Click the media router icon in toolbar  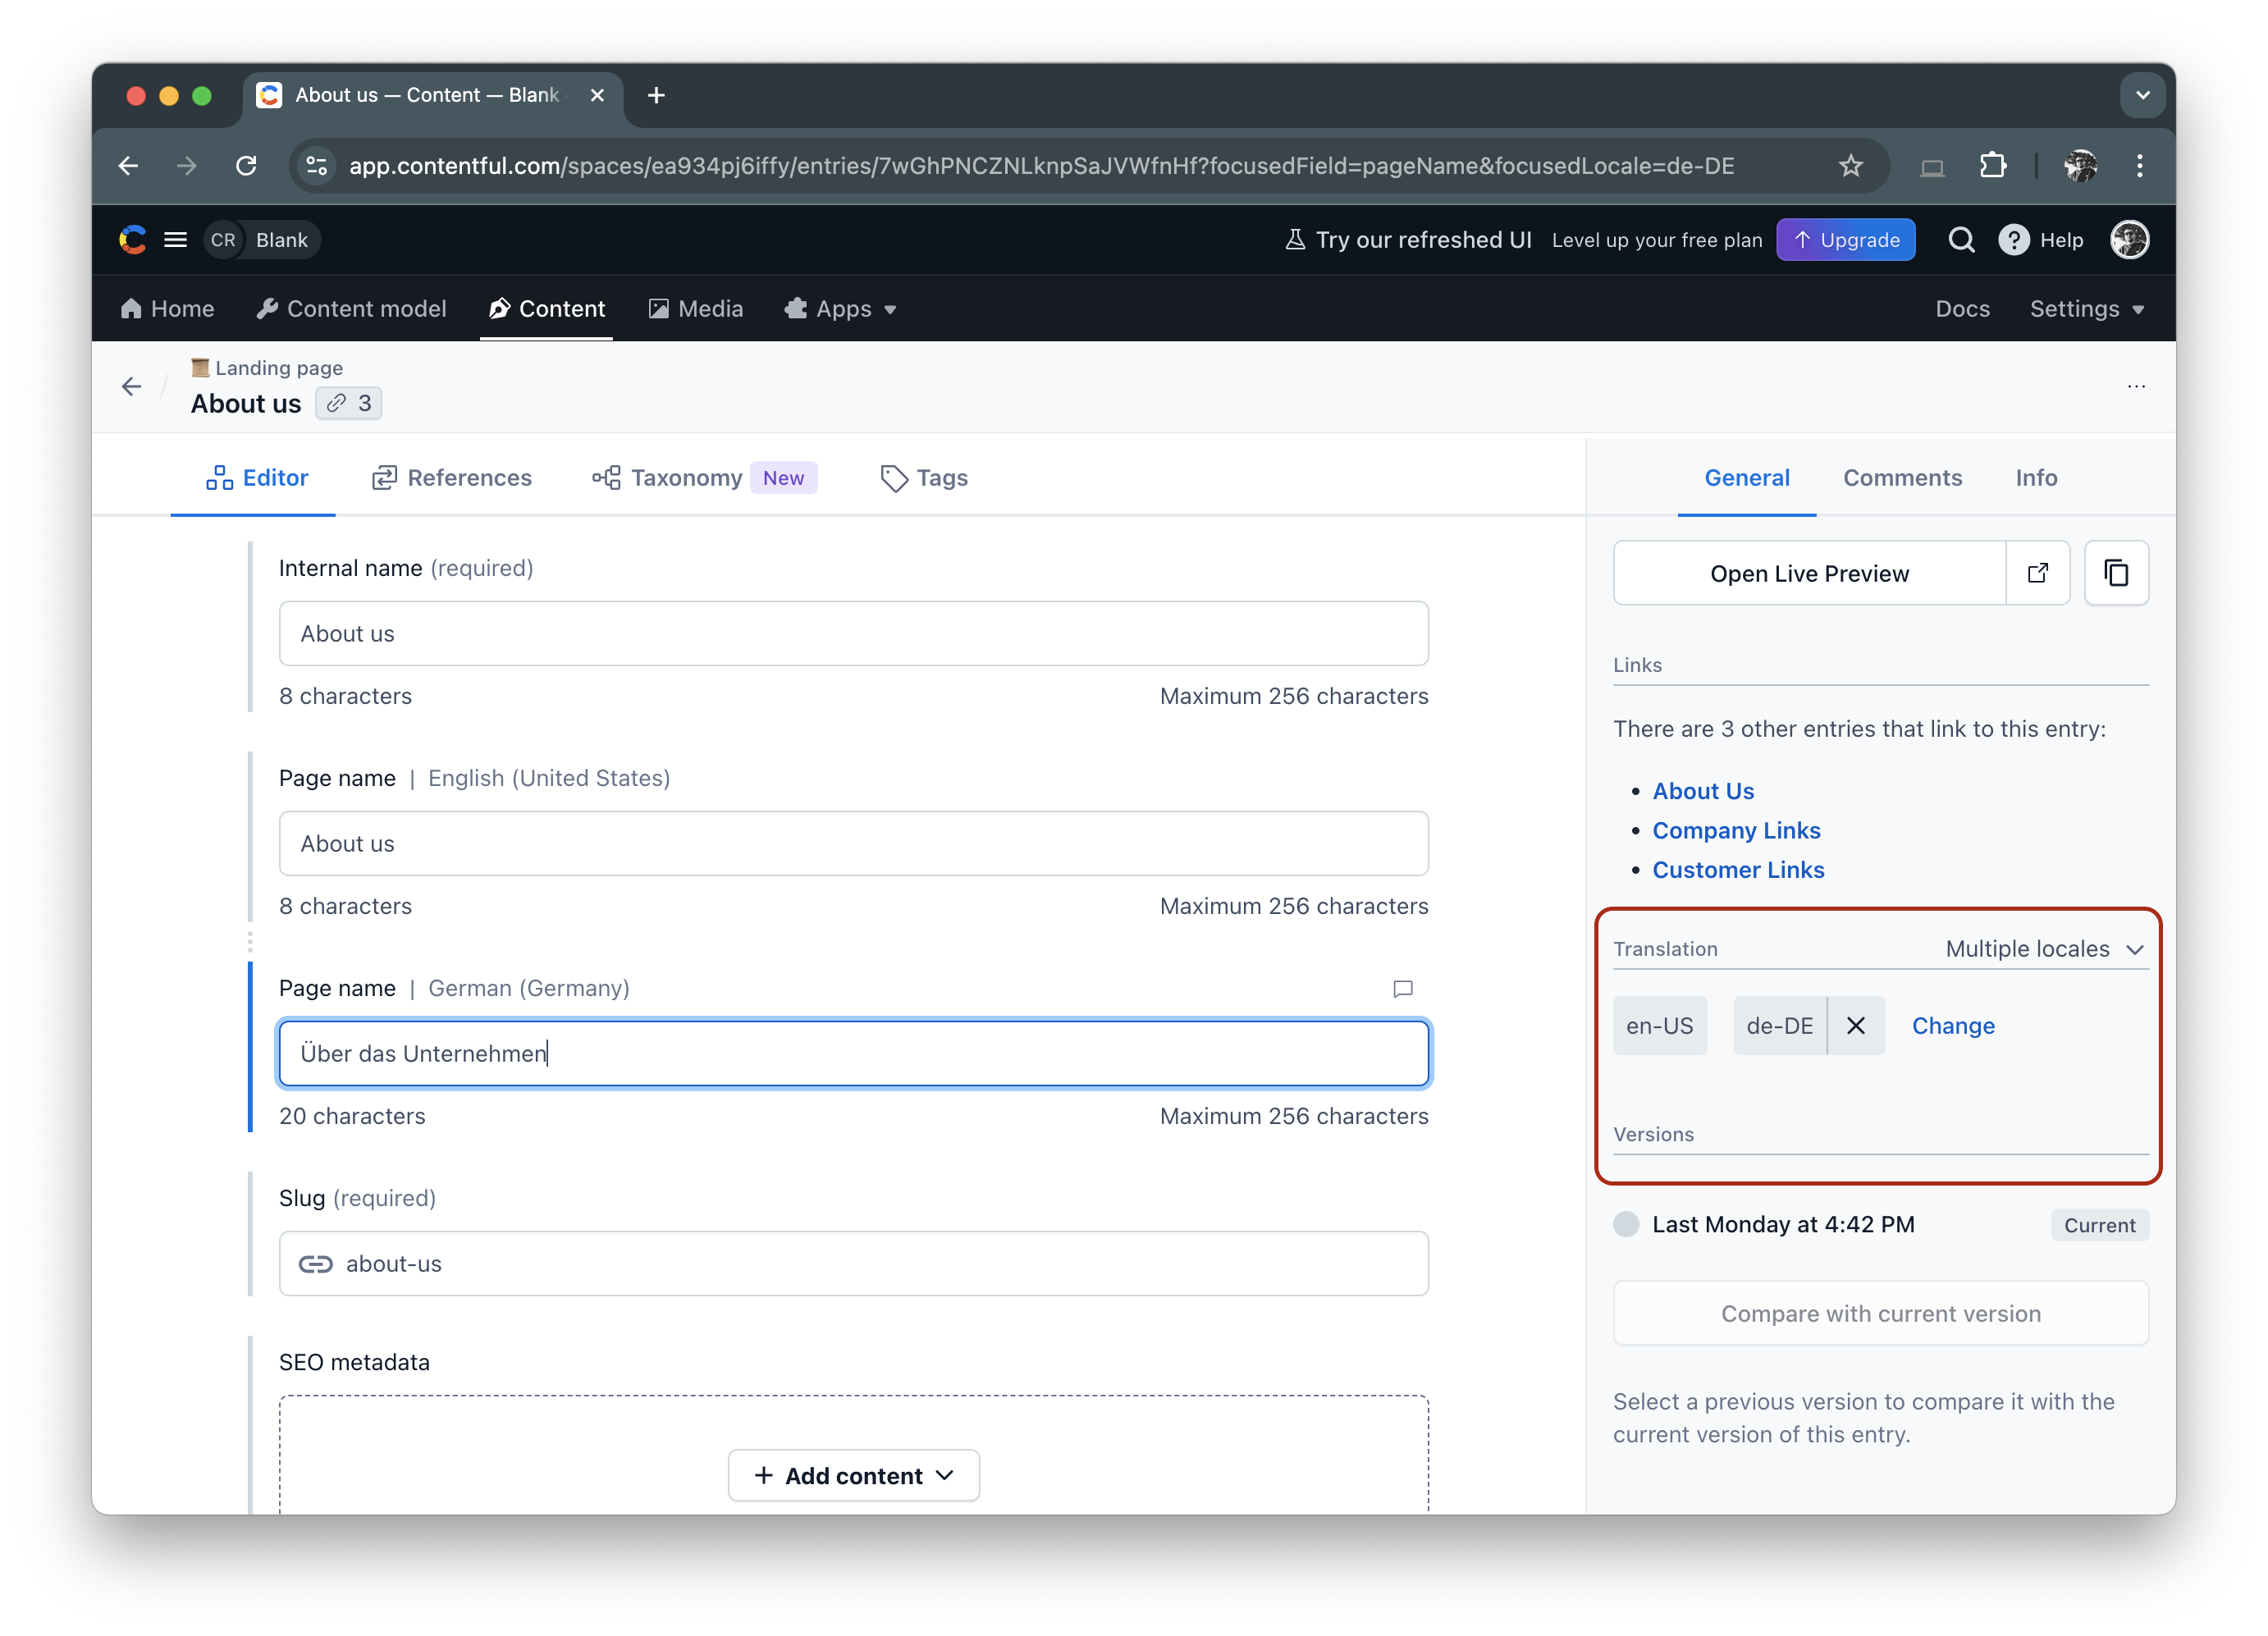[x=1932, y=167]
